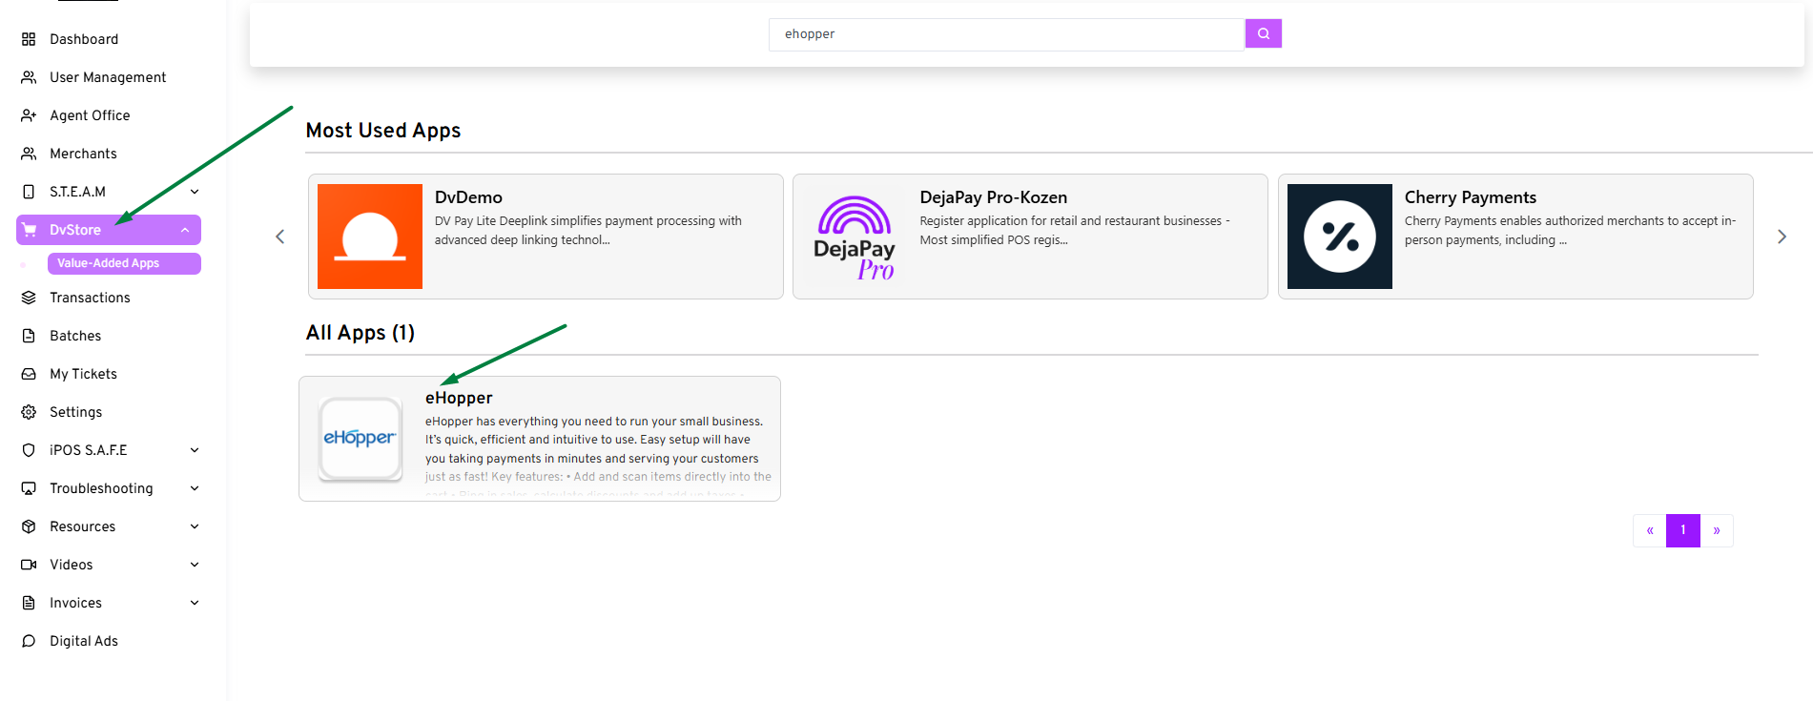
Task: Collapse the DvStore menu chevron
Action: tap(185, 230)
